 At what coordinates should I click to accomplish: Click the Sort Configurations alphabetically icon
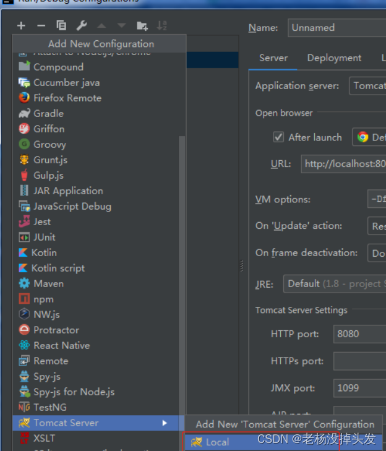162,25
